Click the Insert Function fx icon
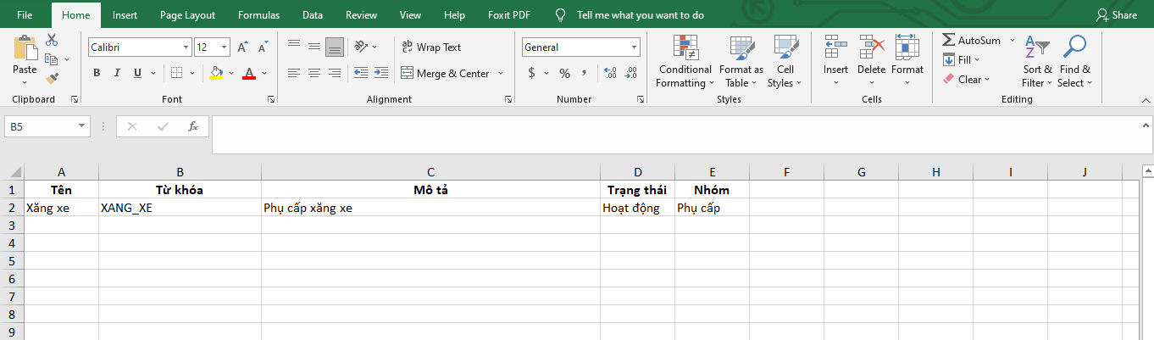 pos(193,126)
